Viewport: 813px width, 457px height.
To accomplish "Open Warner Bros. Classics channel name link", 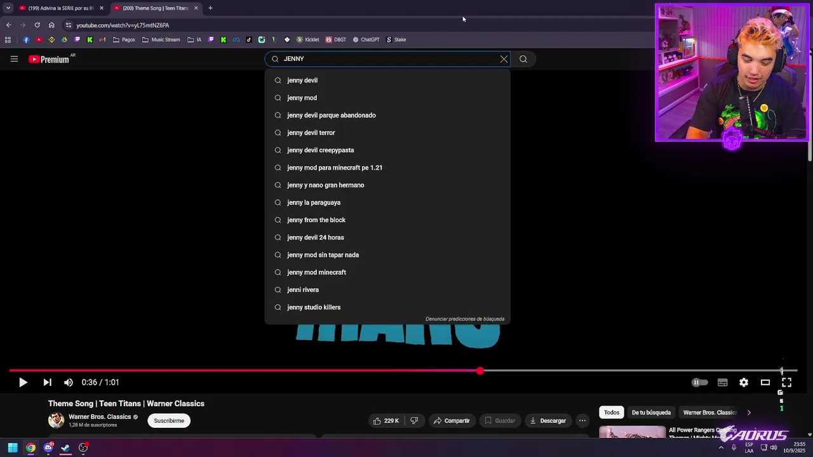I will coord(100,417).
